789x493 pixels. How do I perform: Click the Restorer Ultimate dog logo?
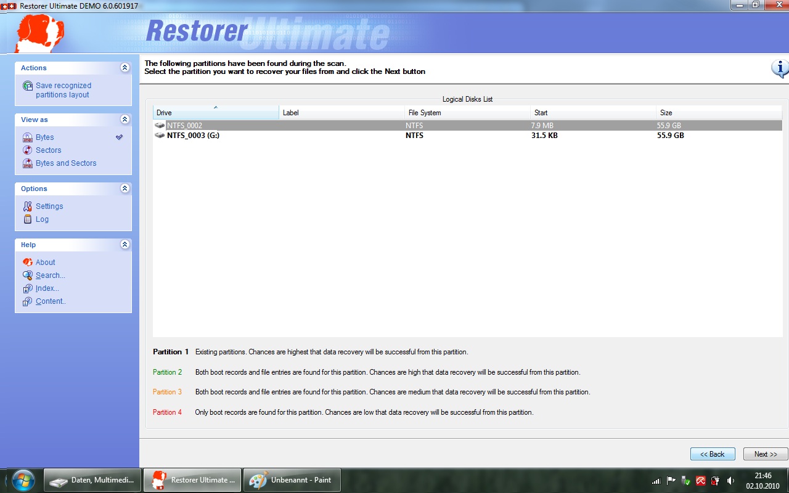pos(40,33)
